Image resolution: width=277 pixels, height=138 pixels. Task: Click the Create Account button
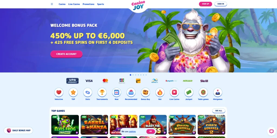coord(67,54)
